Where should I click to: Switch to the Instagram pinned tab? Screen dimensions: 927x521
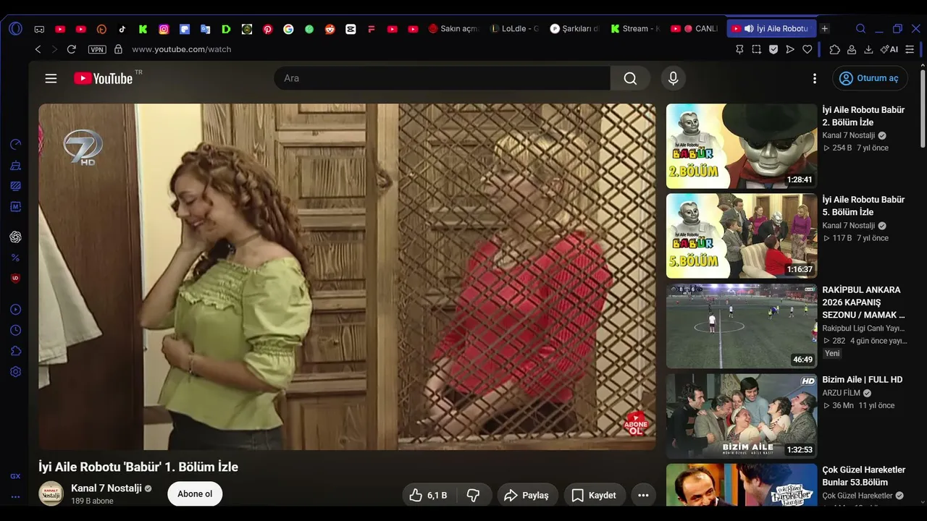click(164, 29)
